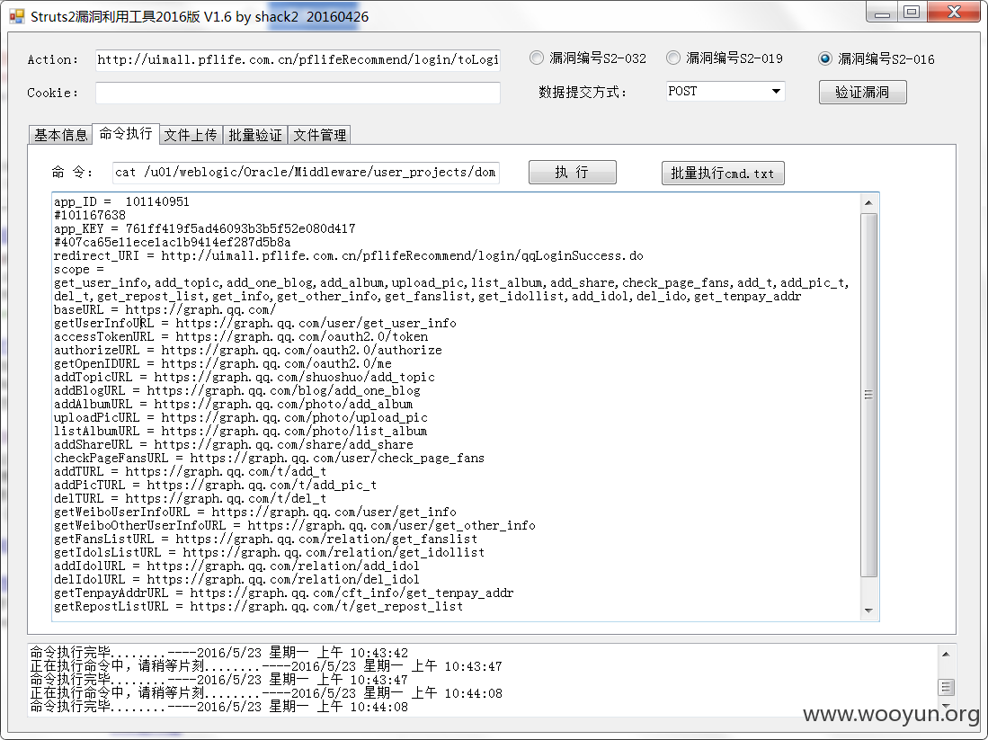The height and width of the screenshot is (740, 988).
Task: Click the last log entry 命令执行完毕 at 10:44:08
Action: pos(219,707)
